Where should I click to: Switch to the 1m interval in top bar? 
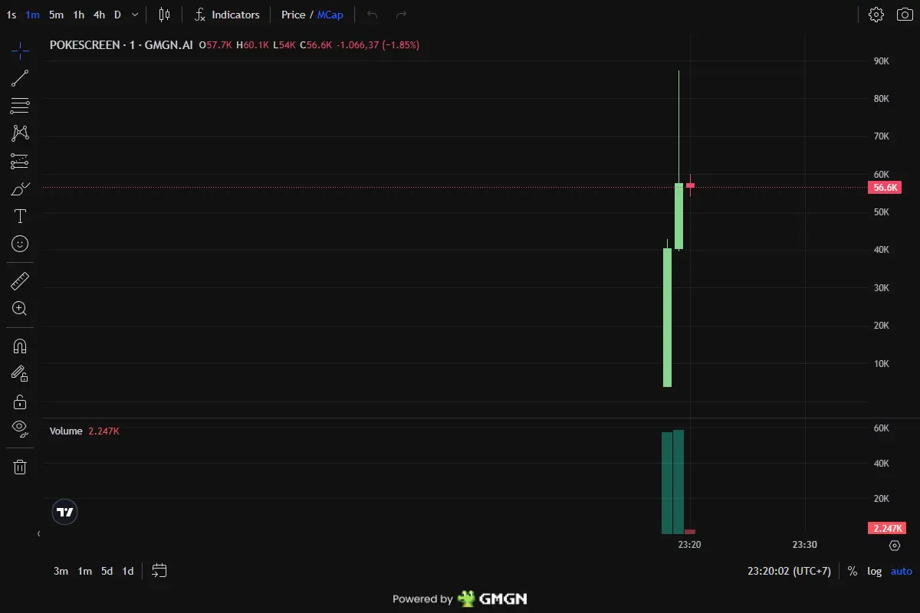(x=33, y=15)
